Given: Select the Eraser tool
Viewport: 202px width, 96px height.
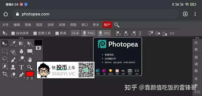Looking at the screenshot, I should 13,75.
